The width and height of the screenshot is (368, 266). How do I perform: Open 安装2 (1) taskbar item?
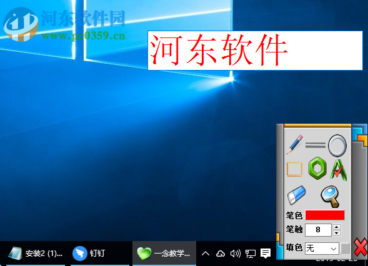tap(36, 254)
